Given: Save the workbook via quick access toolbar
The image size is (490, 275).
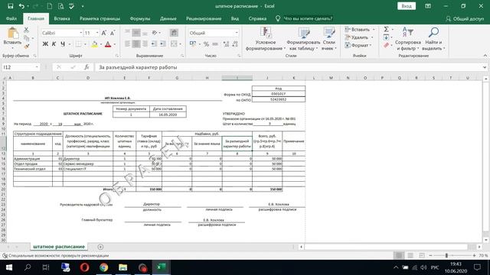Looking at the screenshot, I should click(x=10, y=6).
